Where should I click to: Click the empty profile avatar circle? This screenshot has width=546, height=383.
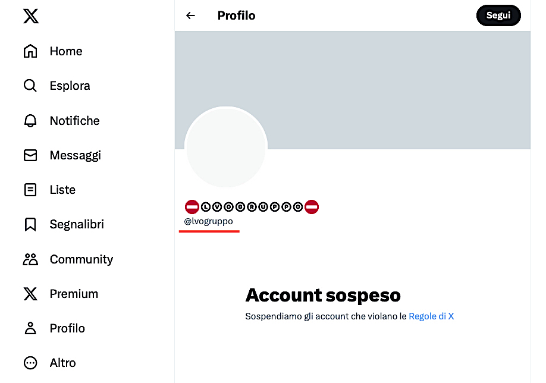pyautogui.click(x=226, y=147)
